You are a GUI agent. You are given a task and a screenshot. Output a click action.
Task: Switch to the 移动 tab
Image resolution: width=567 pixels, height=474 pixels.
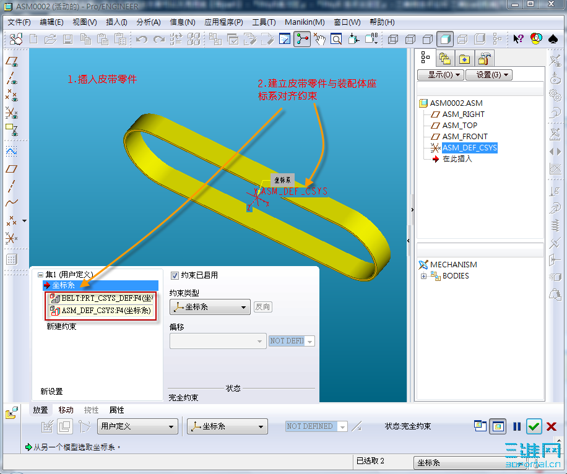click(66, 410)
